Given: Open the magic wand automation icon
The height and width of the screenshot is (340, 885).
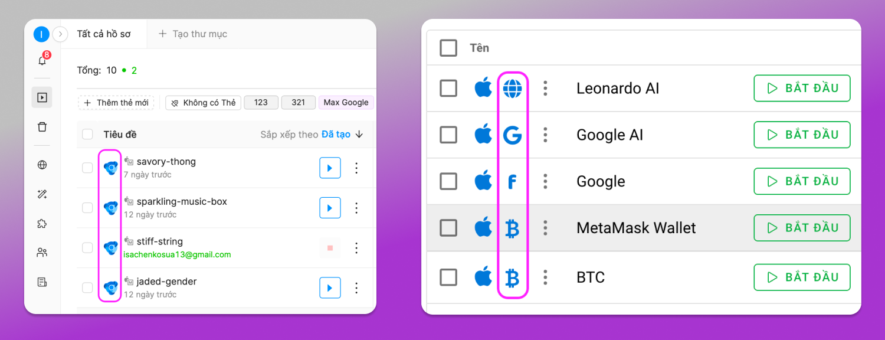Looking at the screenshot, I should 42,194.
